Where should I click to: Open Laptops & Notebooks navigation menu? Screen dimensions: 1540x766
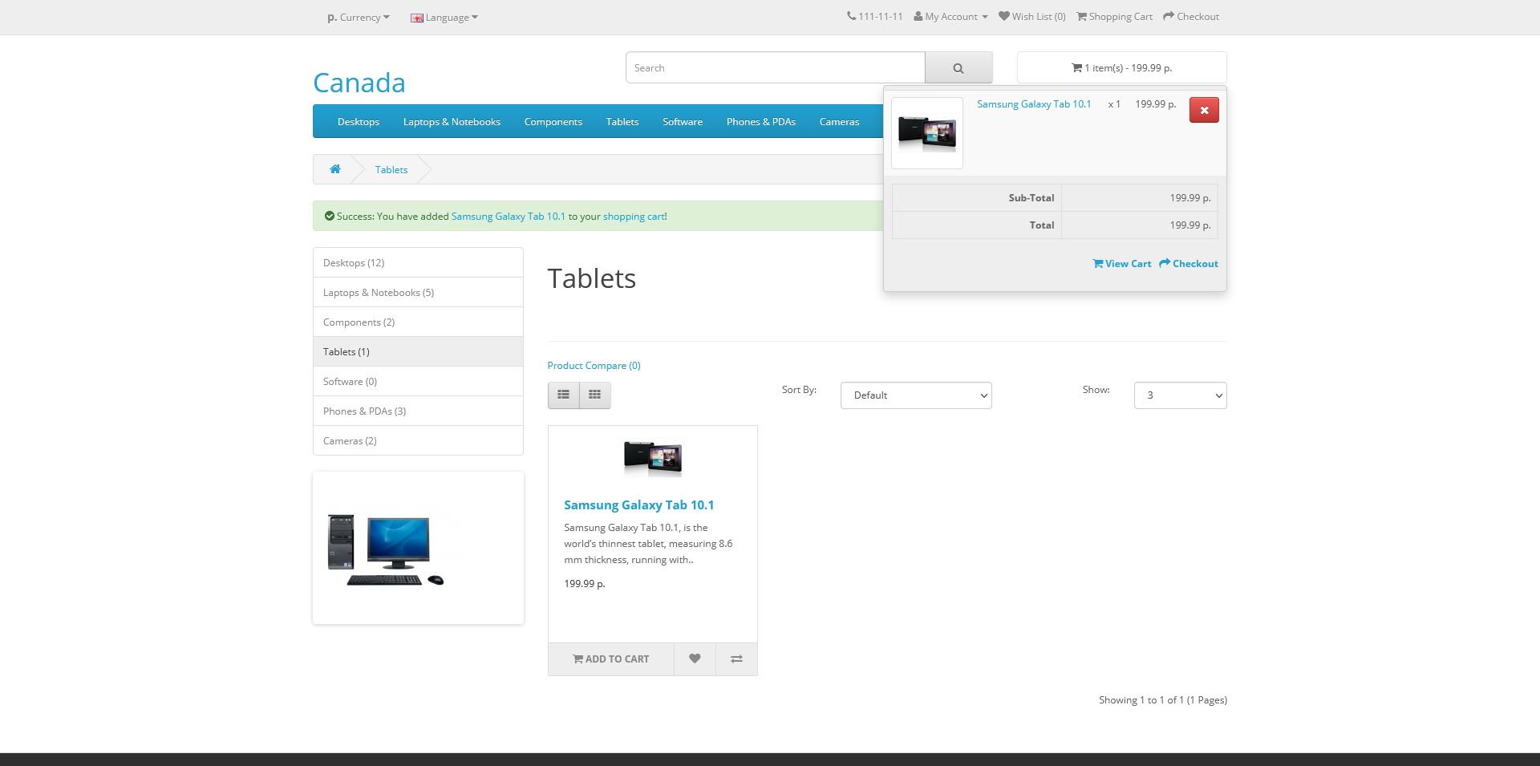pyautogui.click(x=452, y=122)
